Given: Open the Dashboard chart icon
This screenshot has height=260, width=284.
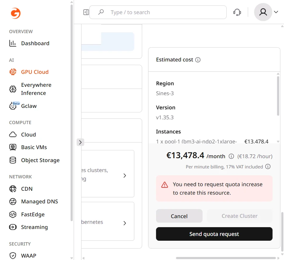Looking at the screenshot, I should (x=13, y=43).
